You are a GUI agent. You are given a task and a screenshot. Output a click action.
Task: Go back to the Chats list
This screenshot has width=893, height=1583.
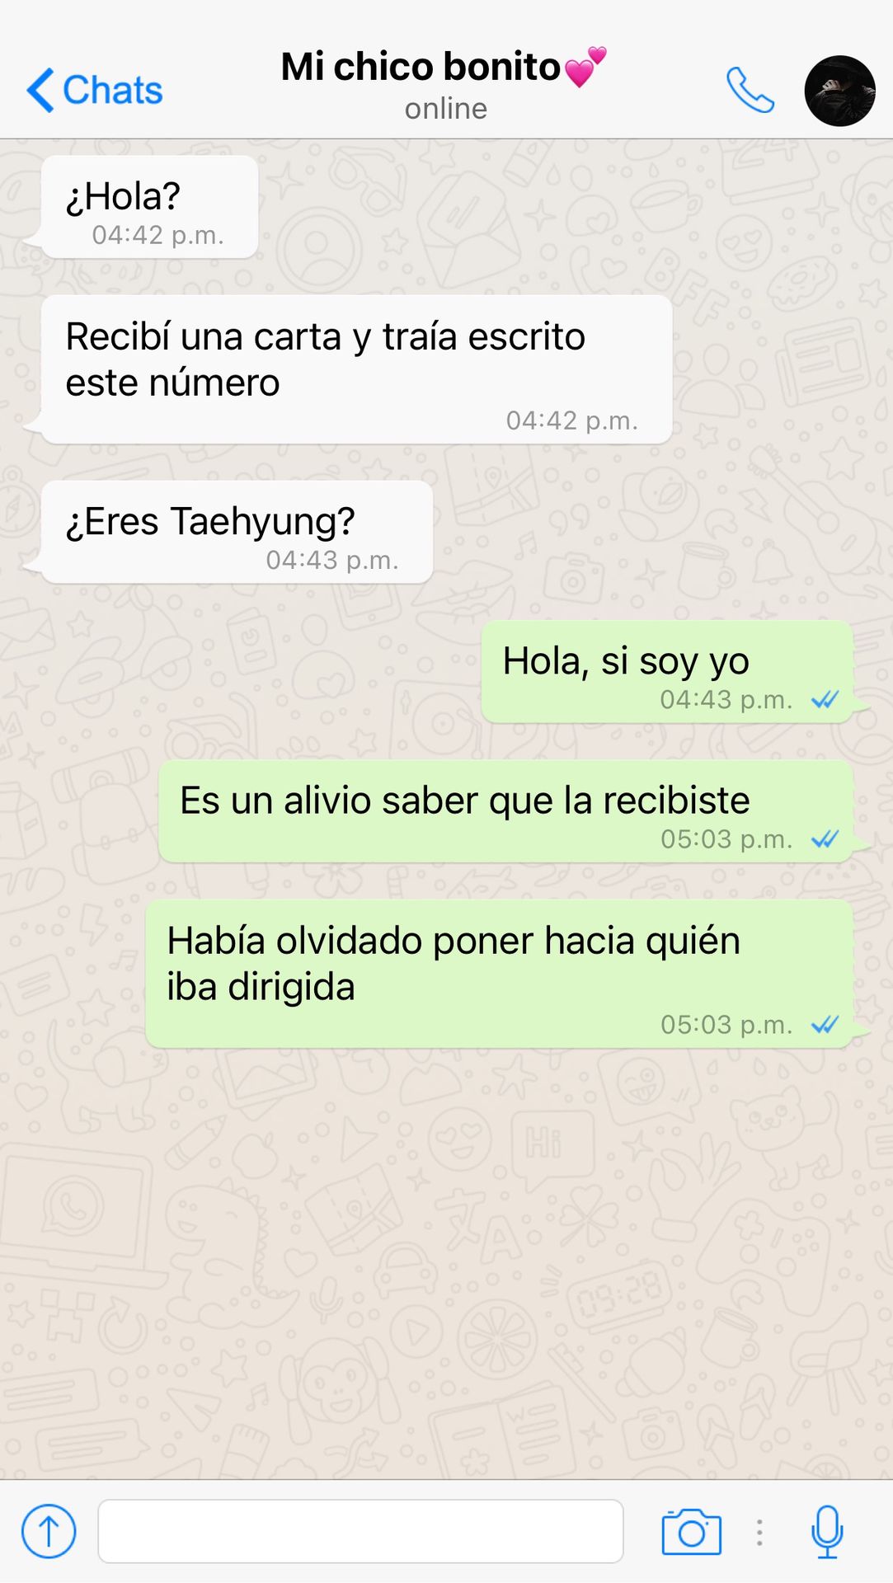coord(95,90)
